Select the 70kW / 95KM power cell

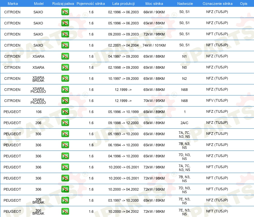[x=154, y=101]
